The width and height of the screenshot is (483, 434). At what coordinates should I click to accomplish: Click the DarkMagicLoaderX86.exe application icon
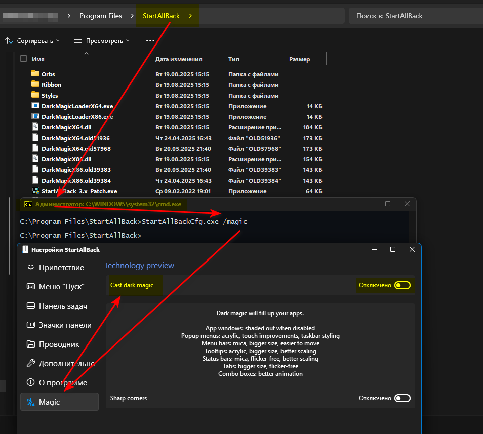[x=35, y=116]
